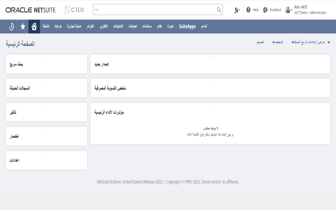Viewport: 336px width, 210px height.
Task: Click the إعدادات portlet title
Action: [14, 161]
